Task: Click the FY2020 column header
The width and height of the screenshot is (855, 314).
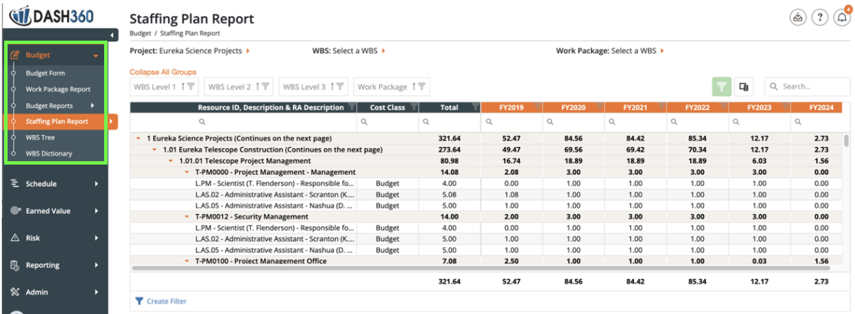Action: [574, 107]
